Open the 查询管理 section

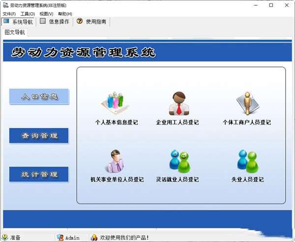[39, 136]
